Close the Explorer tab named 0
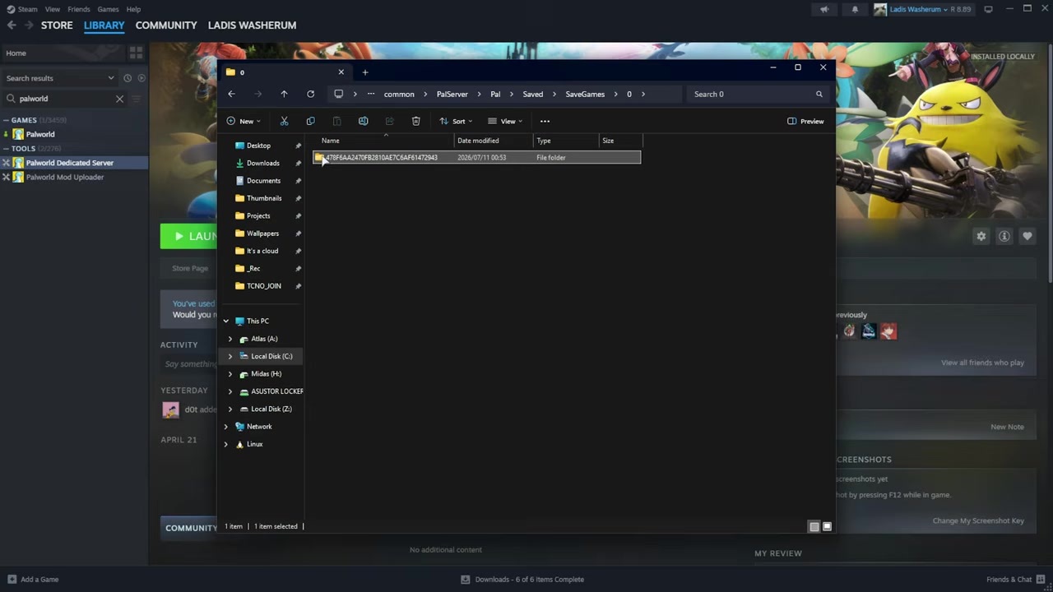1053x592 pixels. [341, 72]
